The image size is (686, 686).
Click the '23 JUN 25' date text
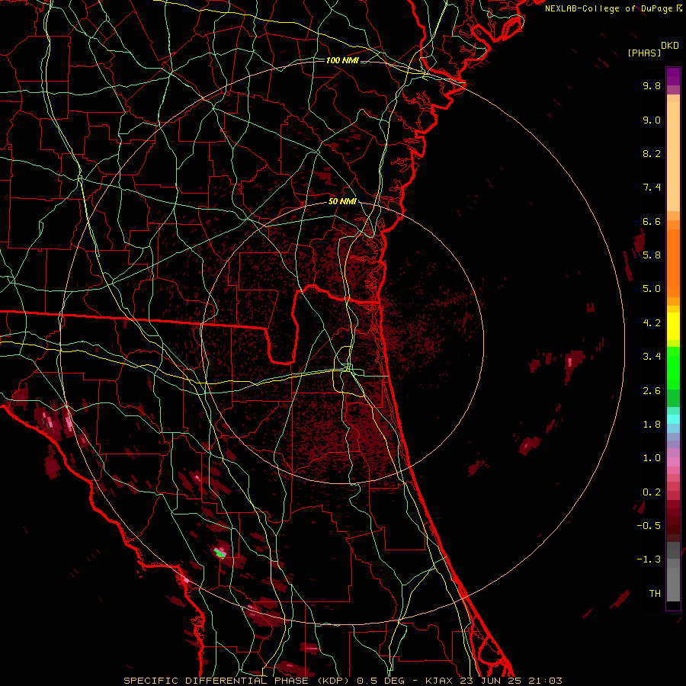[x=490, y=681]
